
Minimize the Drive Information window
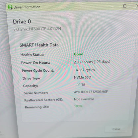pos(112,6)
